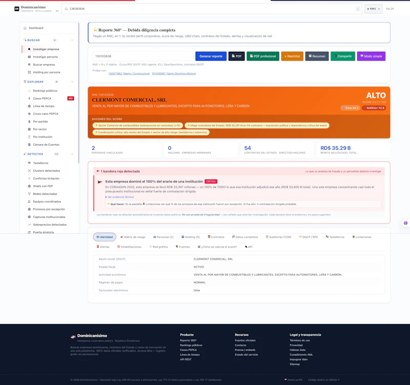Screen dimensions: 410x385
Task: Select the DGCP / RPE tab
Action: click(309, 237)
